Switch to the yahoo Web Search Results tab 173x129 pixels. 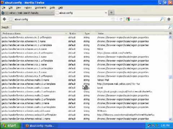[27, 13]
